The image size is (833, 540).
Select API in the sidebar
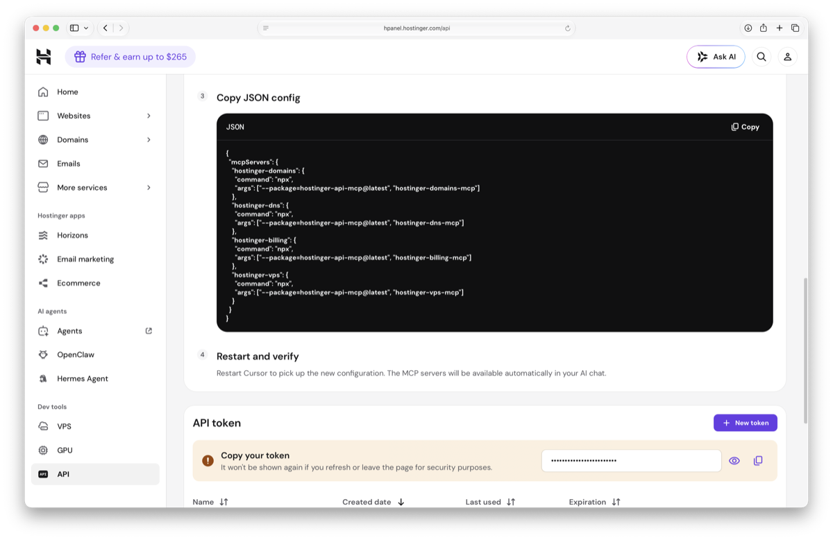95,474
